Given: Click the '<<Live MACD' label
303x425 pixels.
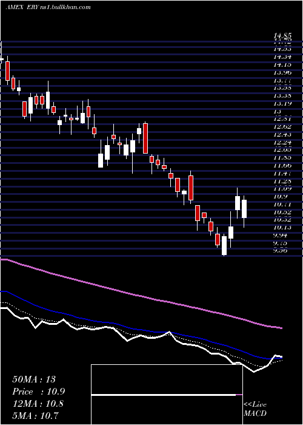Looking at the screenshot, I should [255, 409].
